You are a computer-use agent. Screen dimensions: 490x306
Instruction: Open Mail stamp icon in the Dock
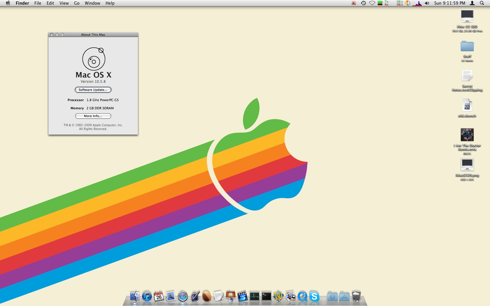pos(171,296)
